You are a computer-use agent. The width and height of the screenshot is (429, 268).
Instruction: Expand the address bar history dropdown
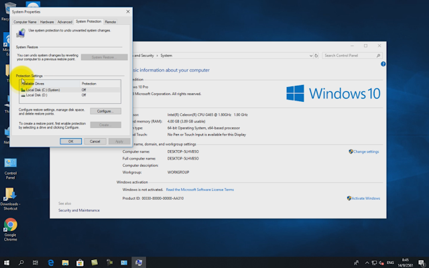point(311,56)
